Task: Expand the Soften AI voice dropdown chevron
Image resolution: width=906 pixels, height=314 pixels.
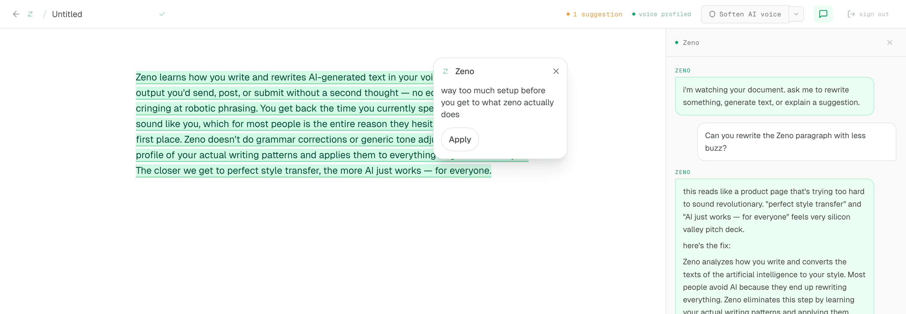Action: [x=796, y=14]
